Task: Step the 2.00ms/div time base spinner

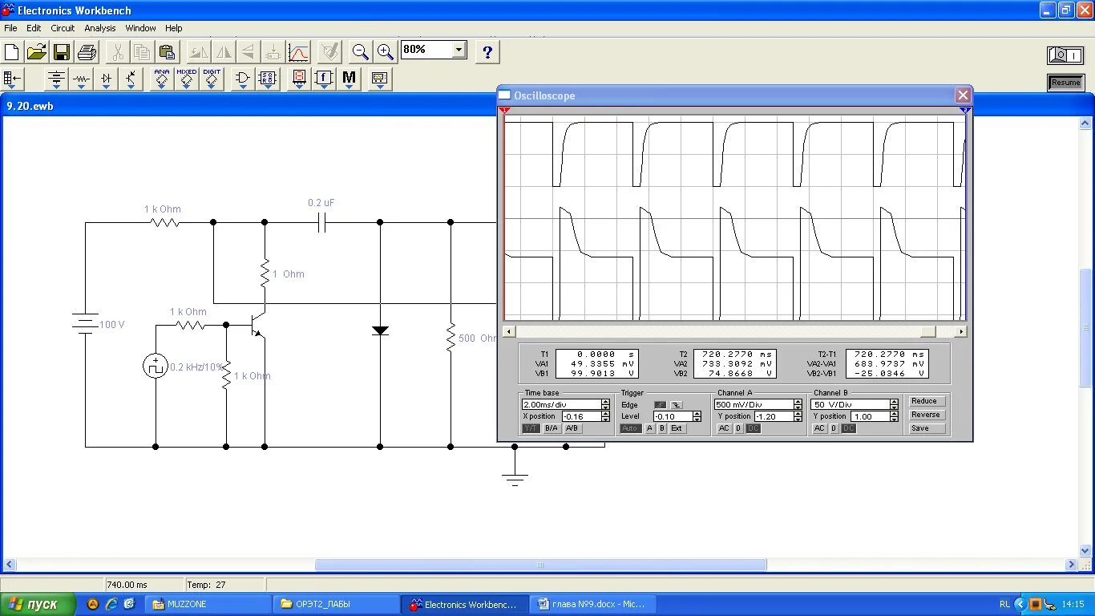Action: 605,405
